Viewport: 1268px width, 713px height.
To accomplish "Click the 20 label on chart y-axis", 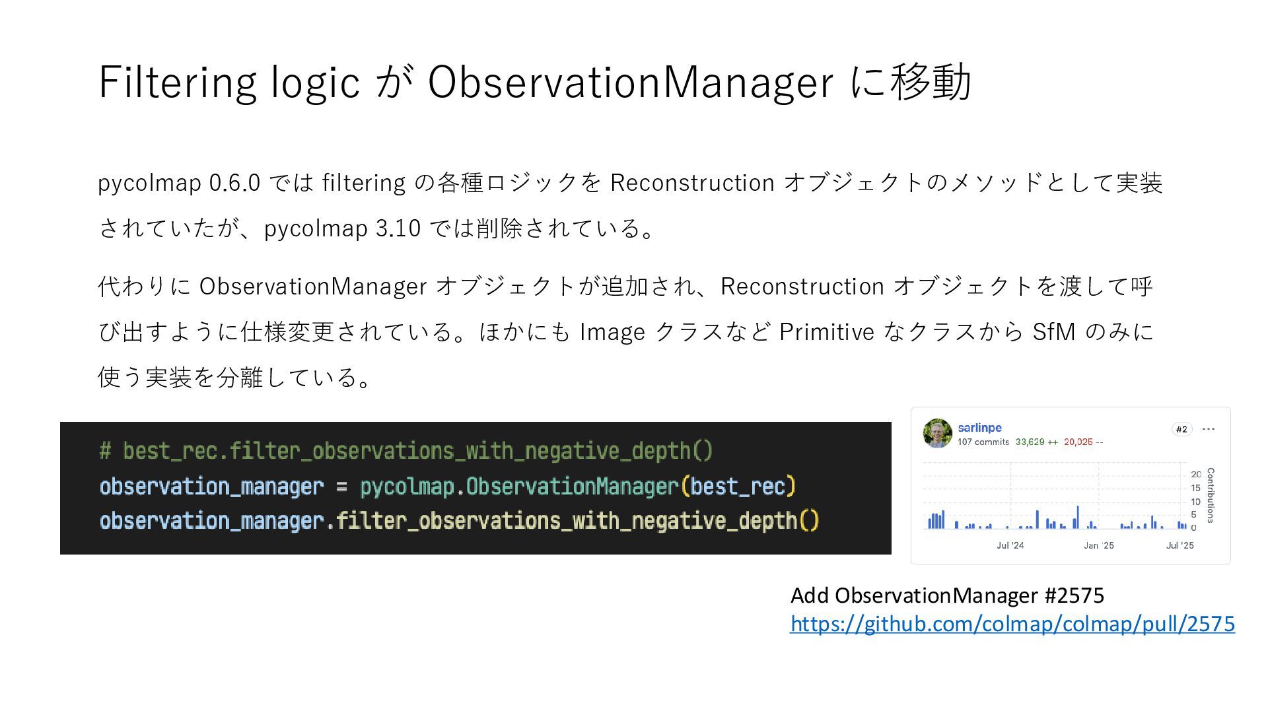I will click(x=1196, y=474).
